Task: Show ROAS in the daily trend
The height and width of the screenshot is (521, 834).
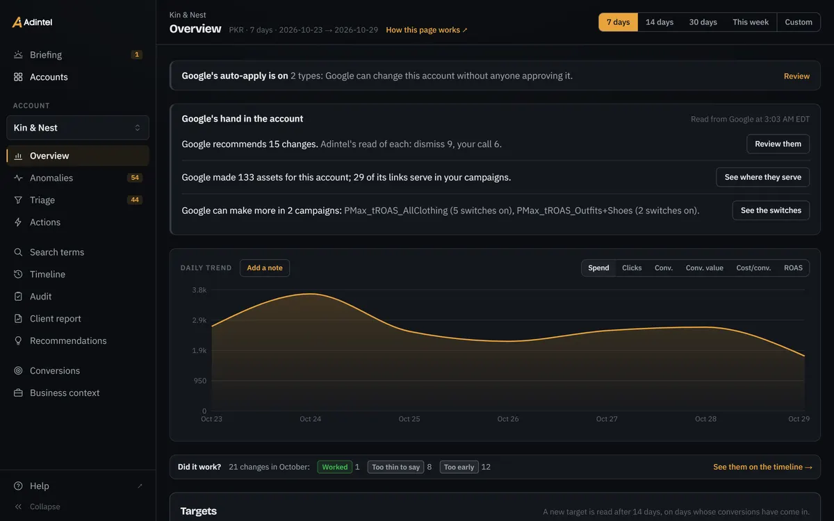Action: pos(793,268)
